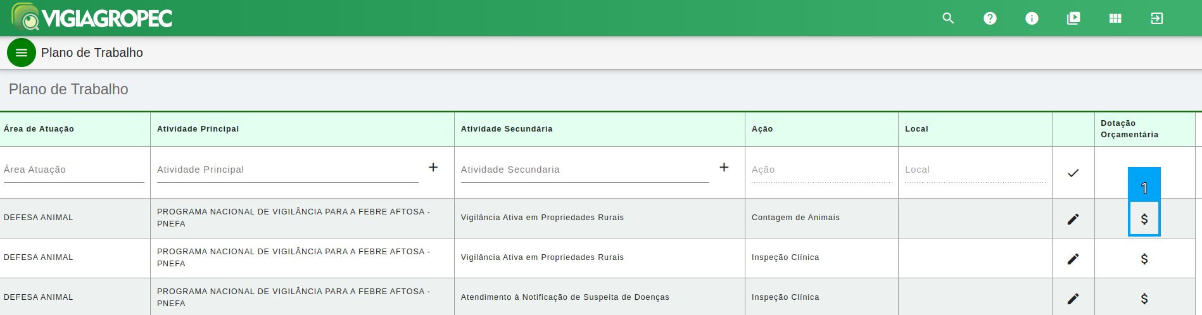The width and height of the screenshot is (1202, 315).
Task: Open the search icon in header
Action: pos(948,18)
